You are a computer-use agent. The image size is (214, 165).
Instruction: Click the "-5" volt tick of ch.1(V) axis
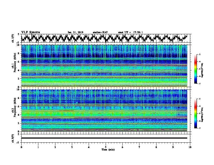[18, 43]
